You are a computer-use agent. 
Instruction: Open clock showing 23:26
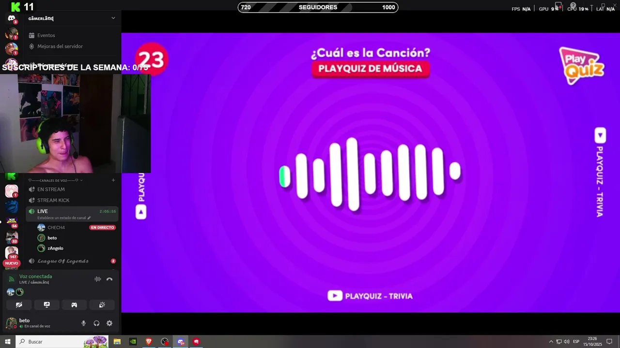592,341
